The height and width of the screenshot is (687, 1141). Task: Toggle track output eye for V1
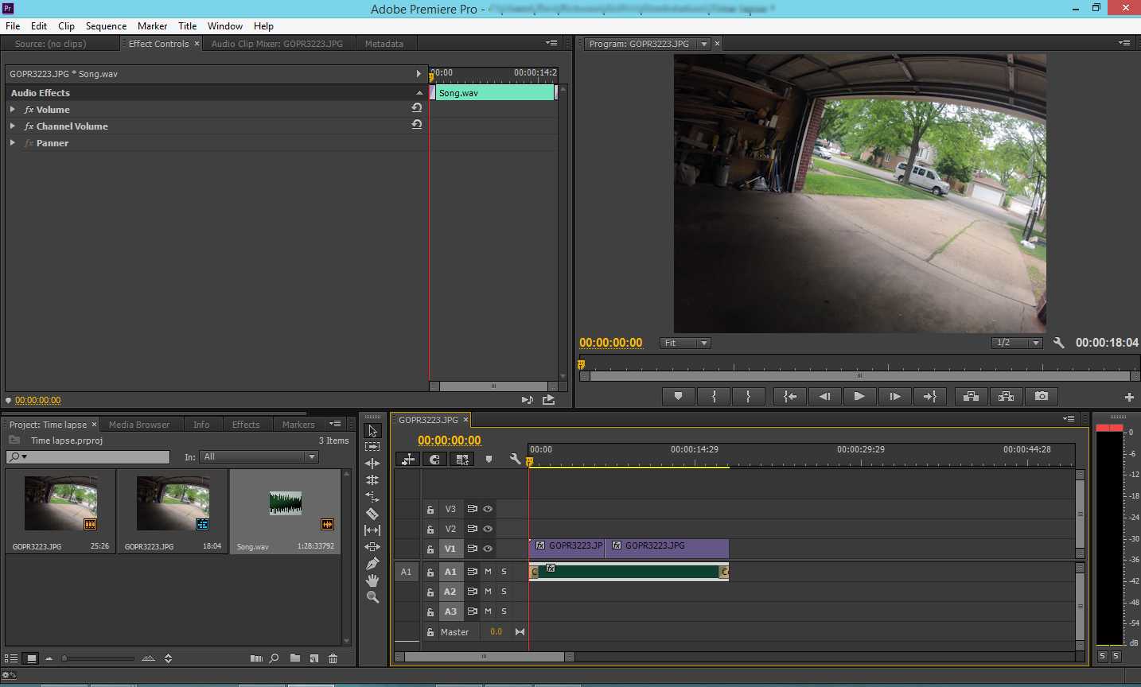[488, 549]
